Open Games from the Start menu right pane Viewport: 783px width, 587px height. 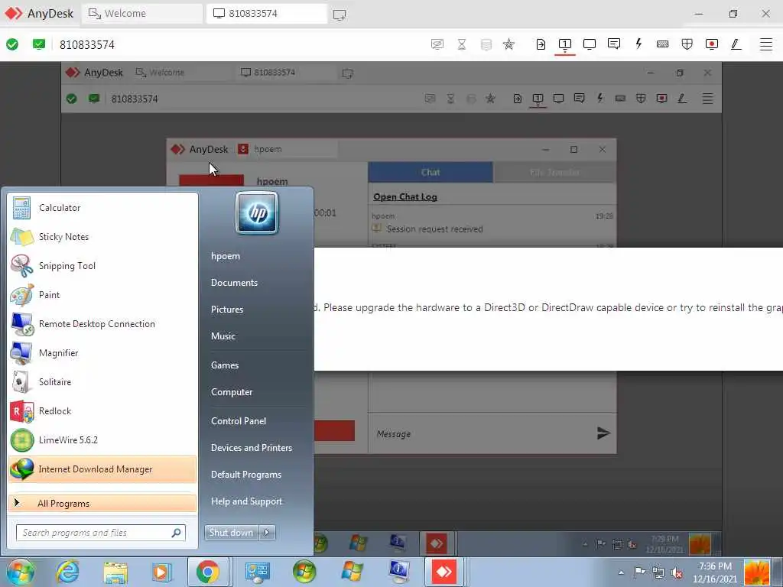(225, 365)
